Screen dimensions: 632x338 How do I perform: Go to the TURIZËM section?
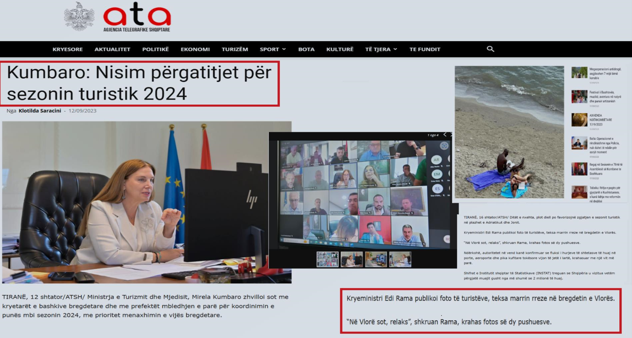(x=234, y=50)
